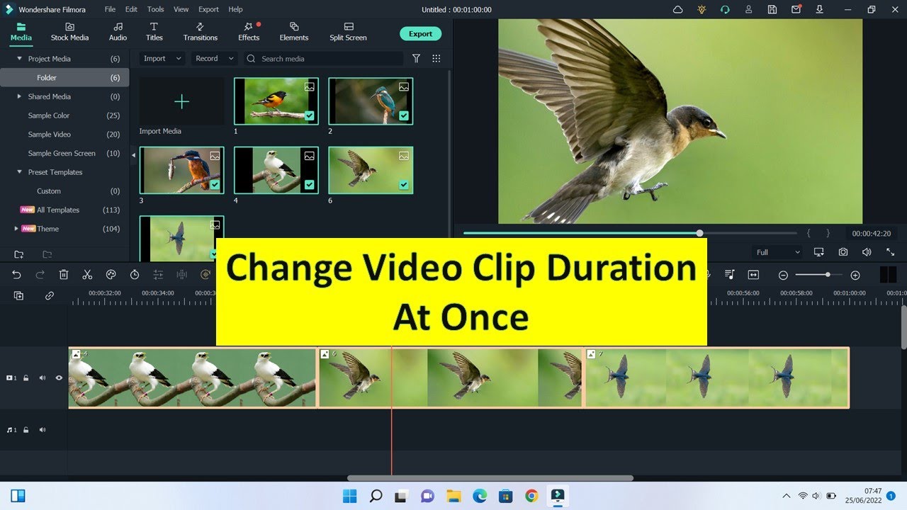Viewport: 907px width, 510px height.
Task: Collapse the media sidebar with the side arrow
Action: pos(135,155)
